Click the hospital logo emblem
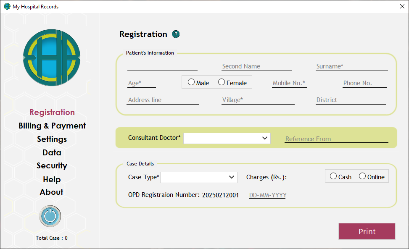Viewport: 409px width, 249px height. point(51,58)
